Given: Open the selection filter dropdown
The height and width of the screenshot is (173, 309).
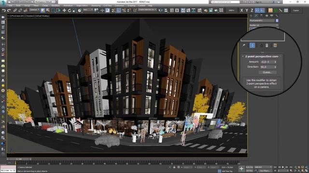Looking at the screenshot, I should click(34, 10).
